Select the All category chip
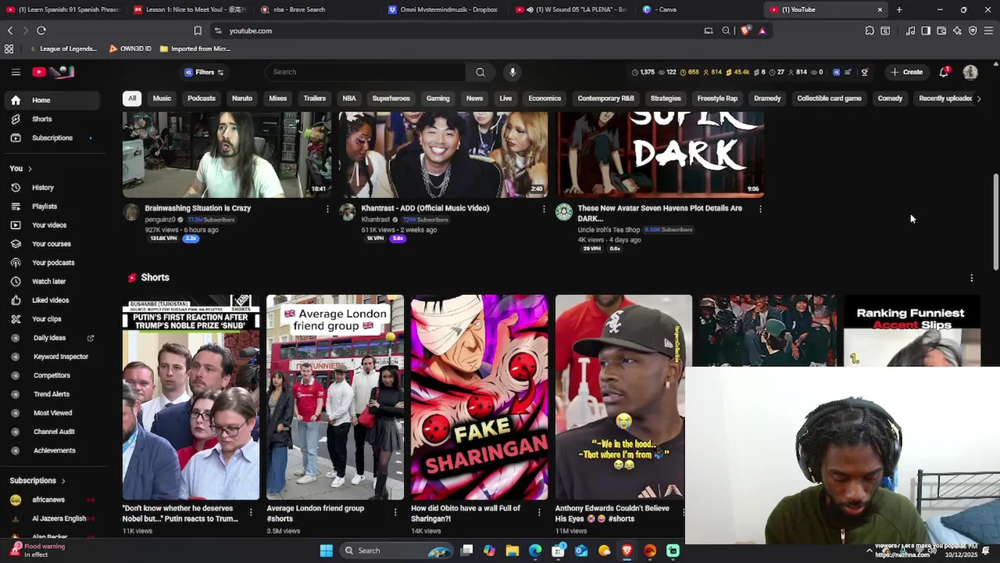The width and height of the screenshot is (1000, 563). (x=132, y=99)
